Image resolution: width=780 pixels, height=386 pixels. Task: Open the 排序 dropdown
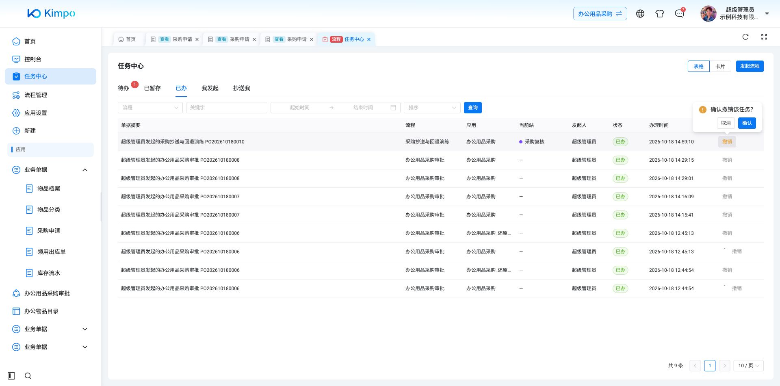point(432,108)
